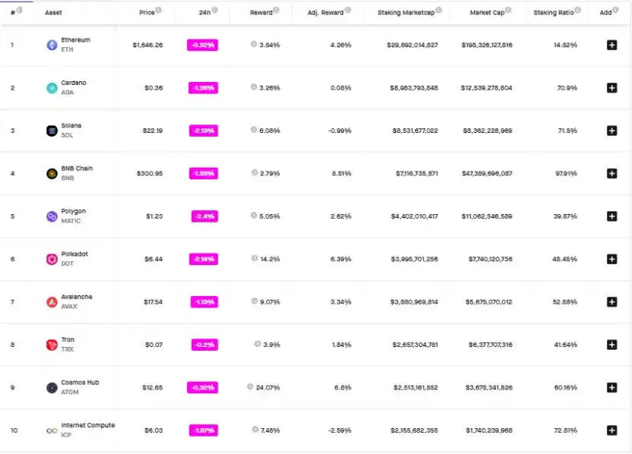Open the Internet Computer asset link
Image resolution: width=632 pixels, height=454 pixels.
88,425
